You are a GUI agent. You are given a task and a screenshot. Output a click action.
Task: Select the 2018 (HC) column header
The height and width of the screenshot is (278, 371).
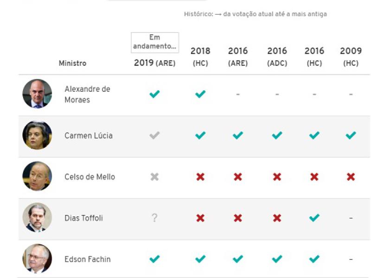click(x=200, y=57)
